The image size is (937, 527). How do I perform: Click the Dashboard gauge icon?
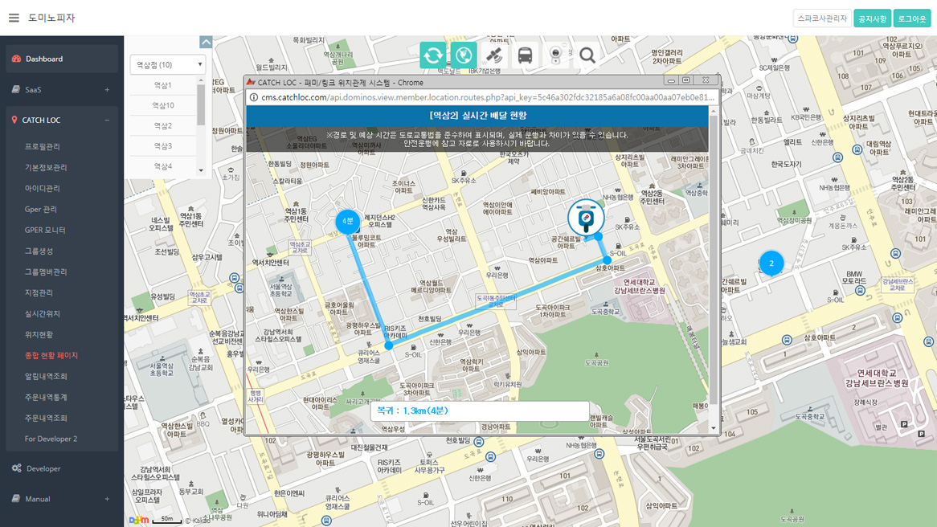point(16,59)
